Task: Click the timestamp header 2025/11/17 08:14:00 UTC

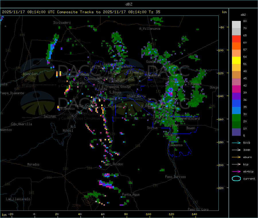Action: click(28, 12)
